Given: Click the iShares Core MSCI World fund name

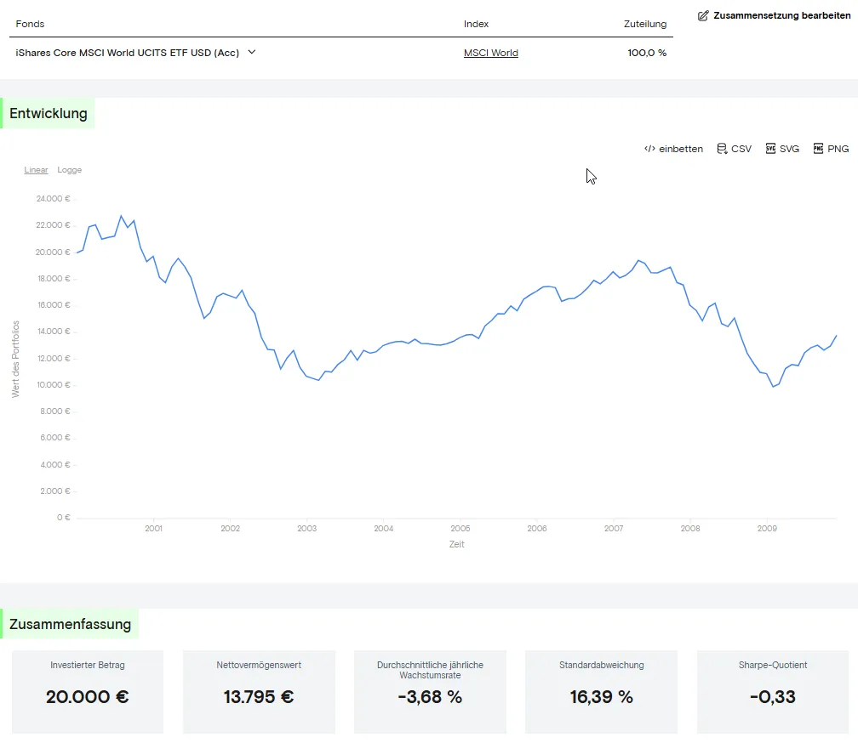Looking at the screenshot, I should click(127, 53).
